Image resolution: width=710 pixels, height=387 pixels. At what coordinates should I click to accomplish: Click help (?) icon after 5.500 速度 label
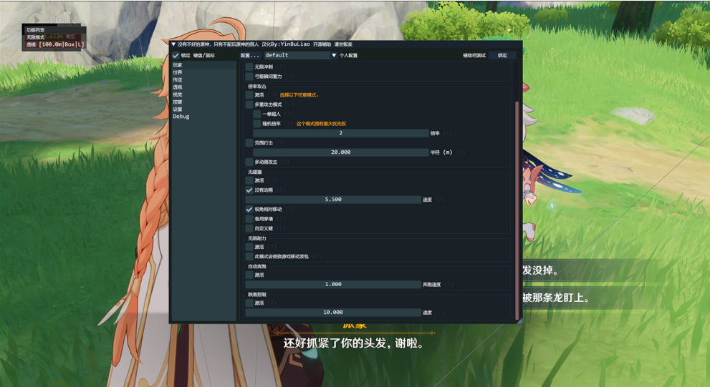click(440, 200)
